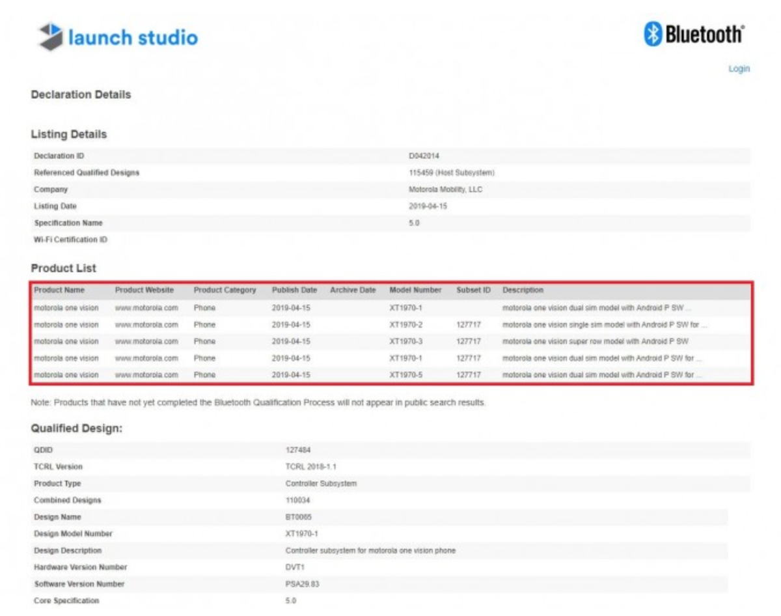This screenshot has height=616, width=781.
Task: Click the Product Category column header
Action: [225, 290]
